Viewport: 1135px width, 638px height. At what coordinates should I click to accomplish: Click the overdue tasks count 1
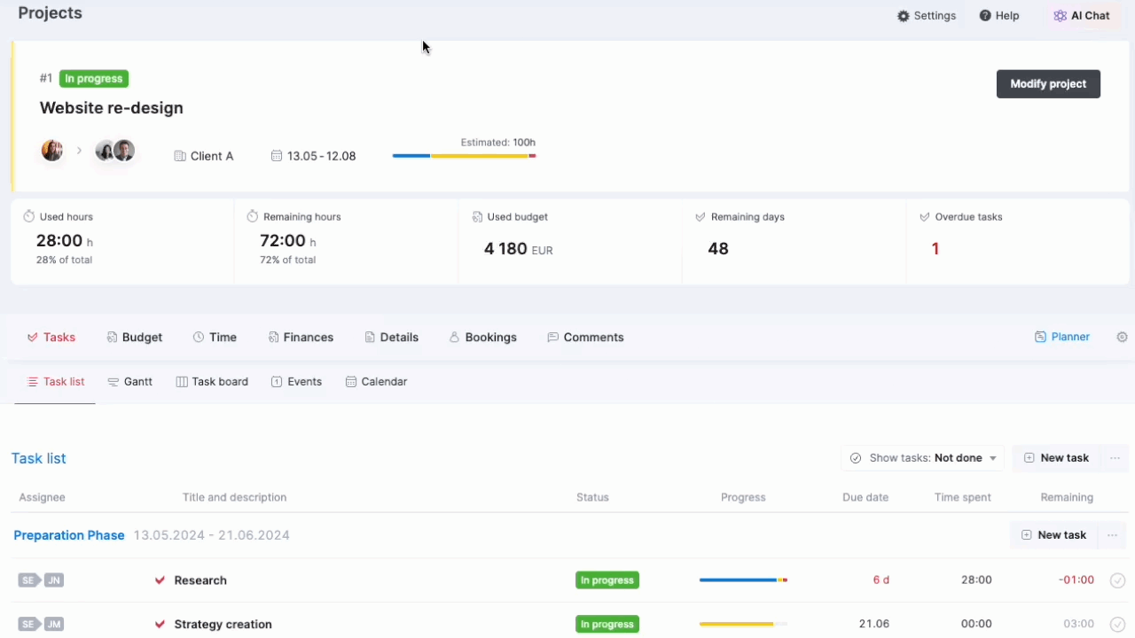pyautogui.click(x=935, y=249)
